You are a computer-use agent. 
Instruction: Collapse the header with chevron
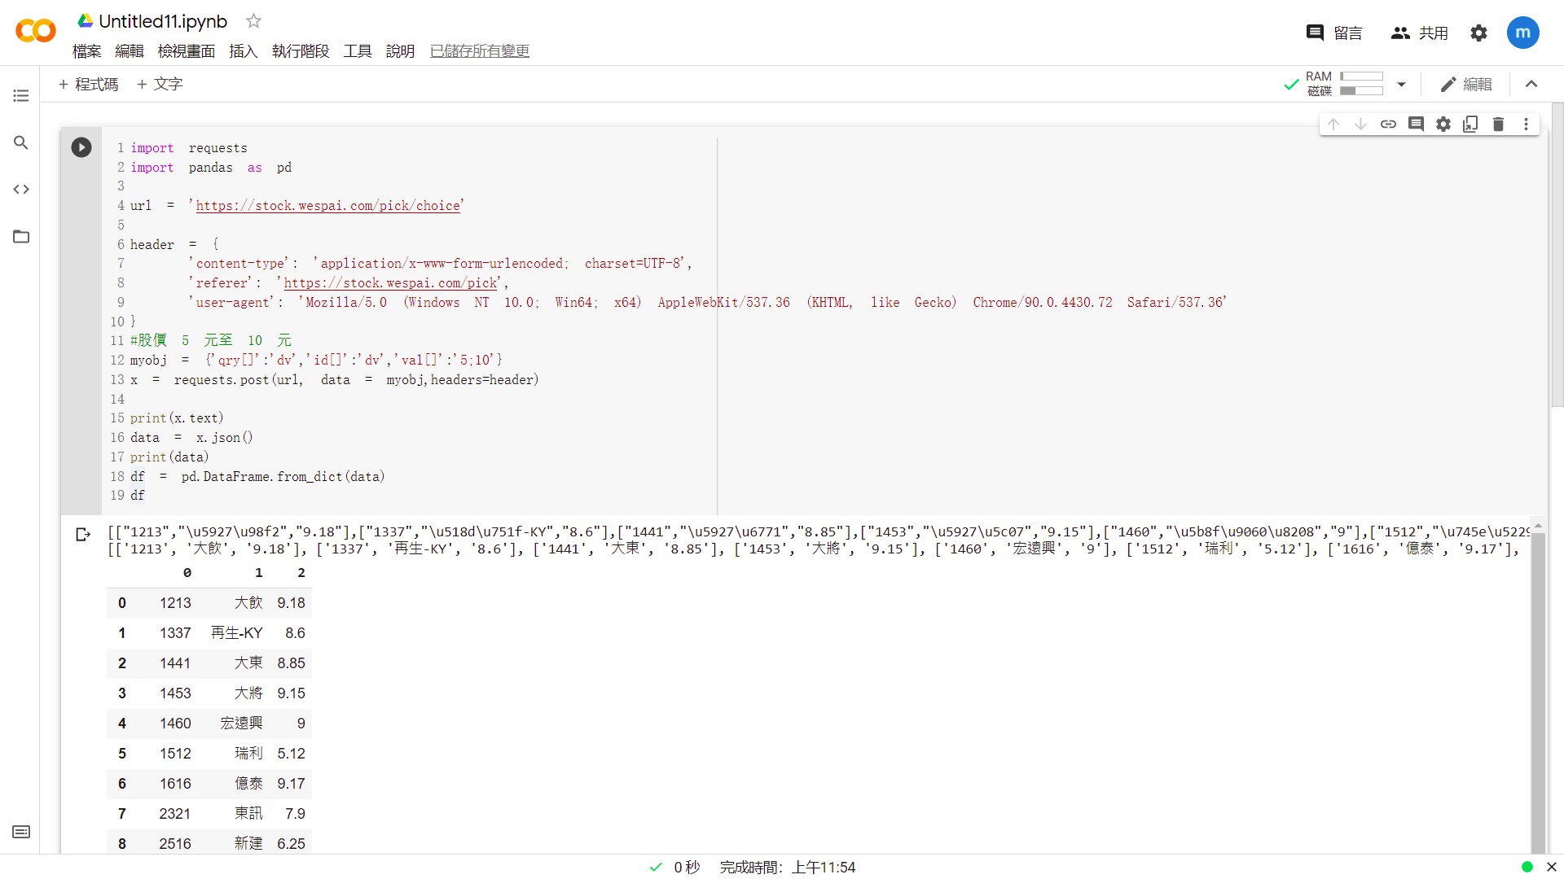[x=1531, y=84]
